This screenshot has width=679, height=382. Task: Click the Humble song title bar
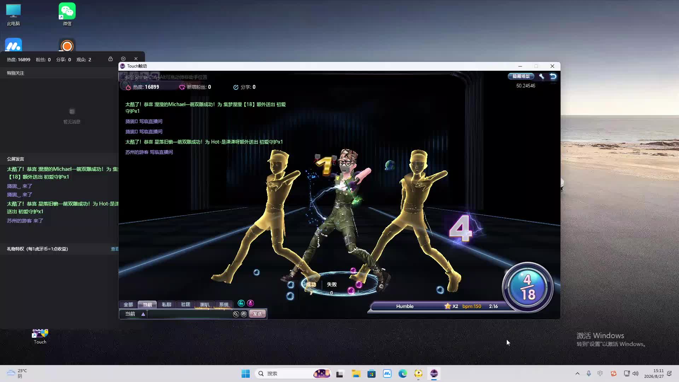[x=405, y=306]
